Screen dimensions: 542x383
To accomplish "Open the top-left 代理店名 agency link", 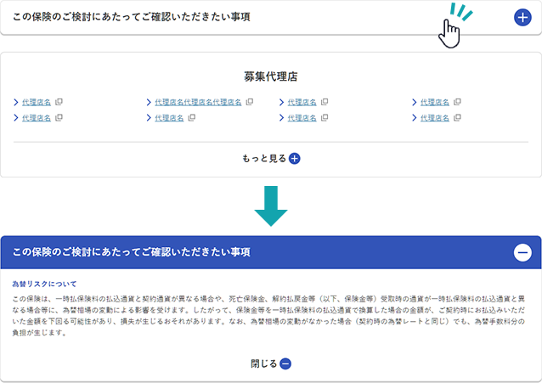I will point(37,102).
